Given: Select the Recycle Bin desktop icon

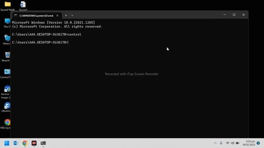Looking at the screenshot, I should (7, 57).
